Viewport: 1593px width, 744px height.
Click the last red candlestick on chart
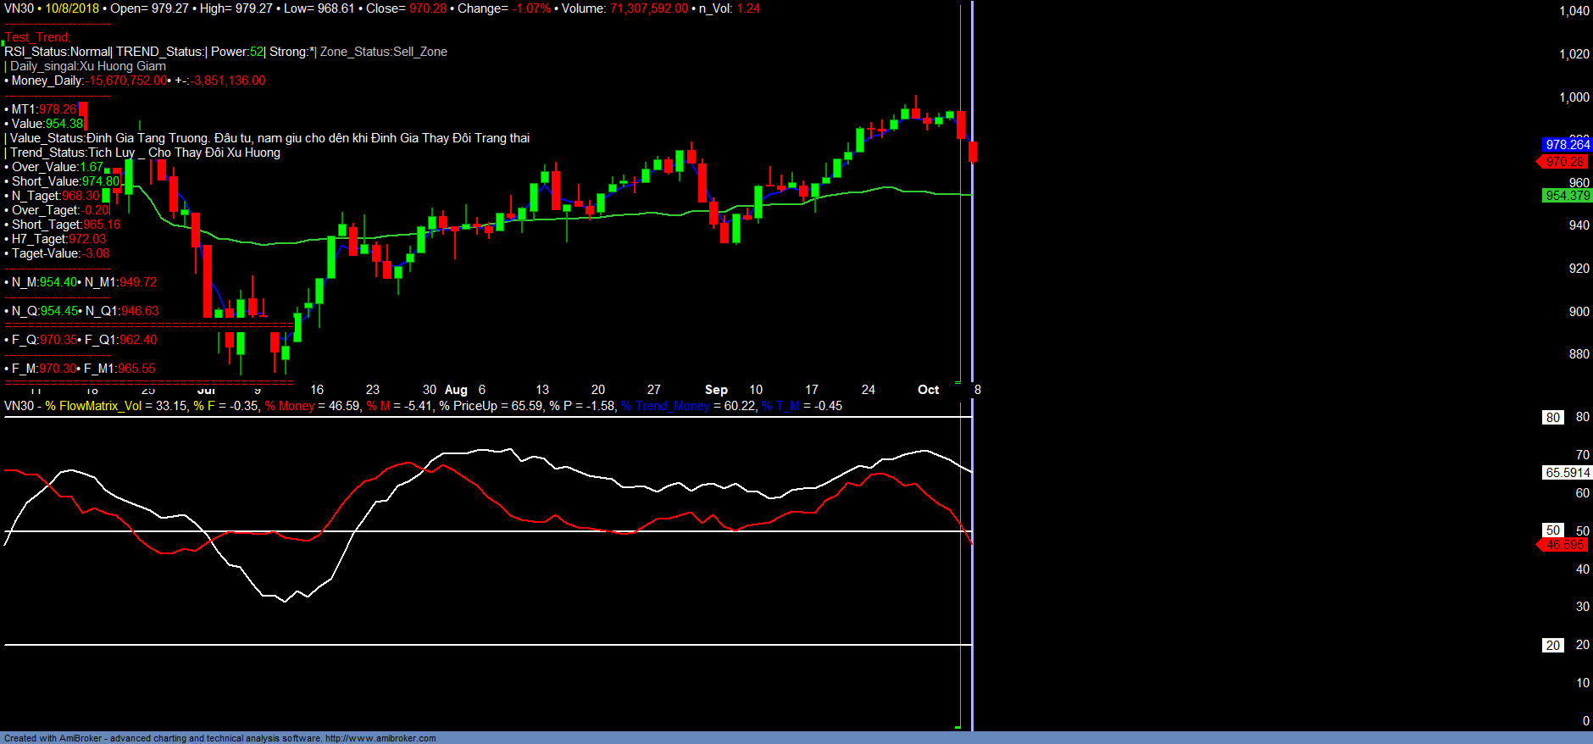point(973,152)
